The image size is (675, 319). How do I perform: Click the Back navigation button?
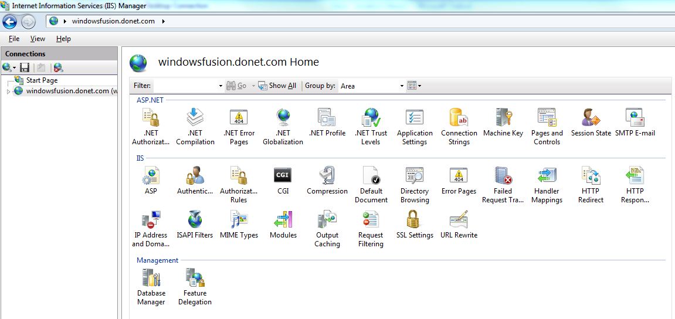coord(10,22)
